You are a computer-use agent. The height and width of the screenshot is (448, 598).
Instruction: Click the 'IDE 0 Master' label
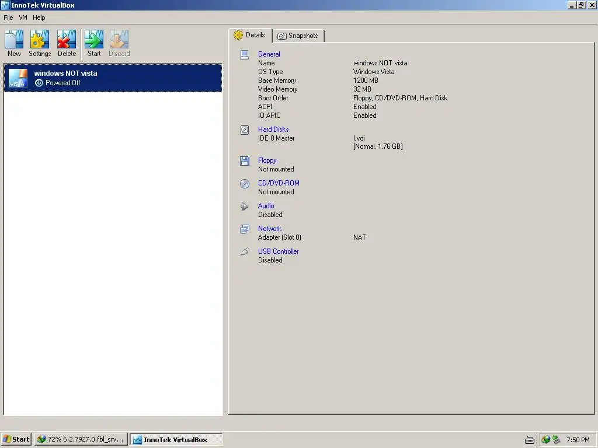tap(276, 138)
